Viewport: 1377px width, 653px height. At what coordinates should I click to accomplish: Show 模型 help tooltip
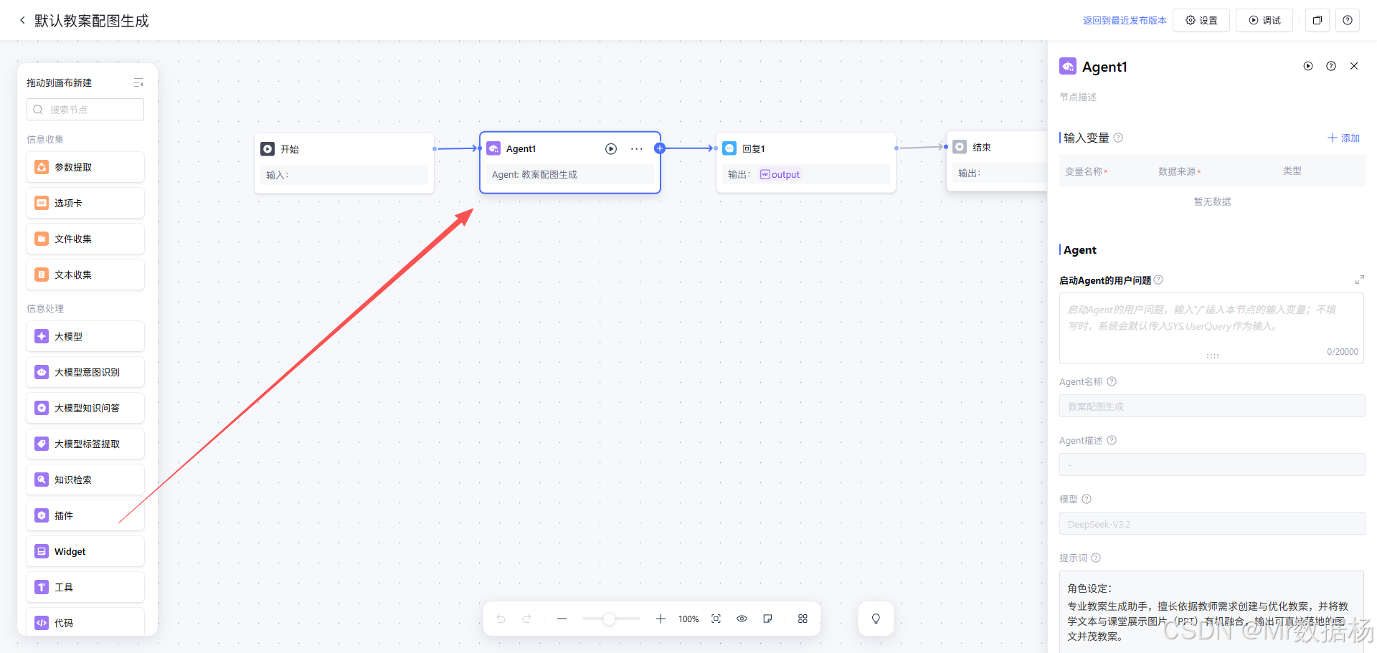[x=1087, y=499]
